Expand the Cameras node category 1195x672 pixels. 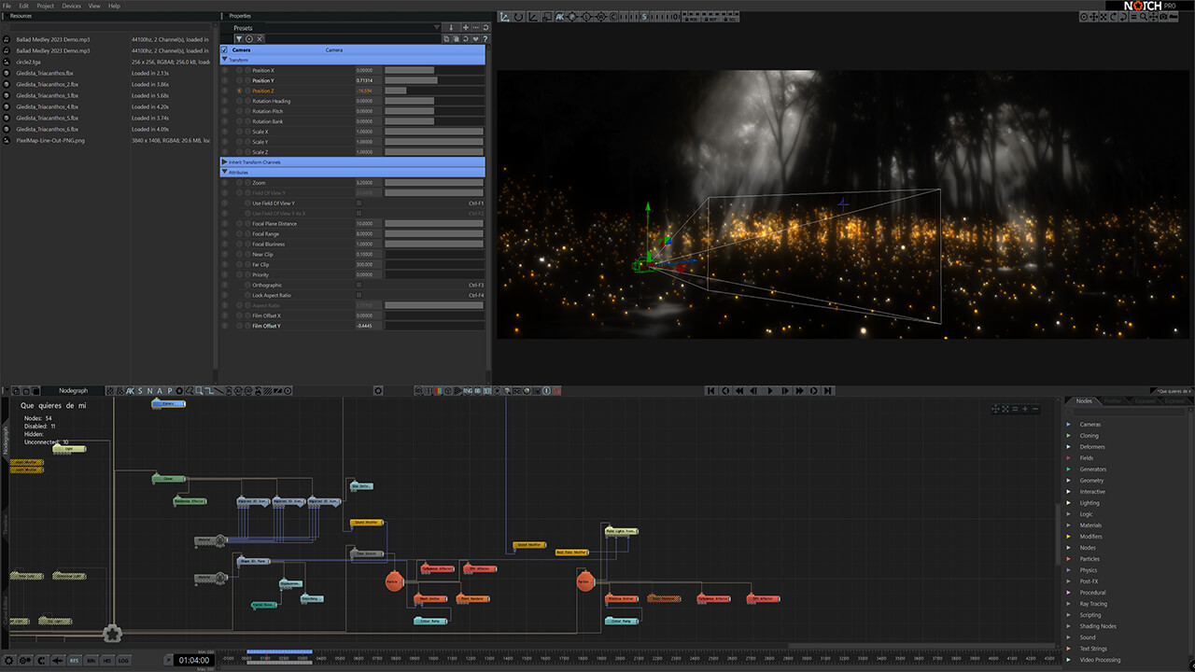1069,425
